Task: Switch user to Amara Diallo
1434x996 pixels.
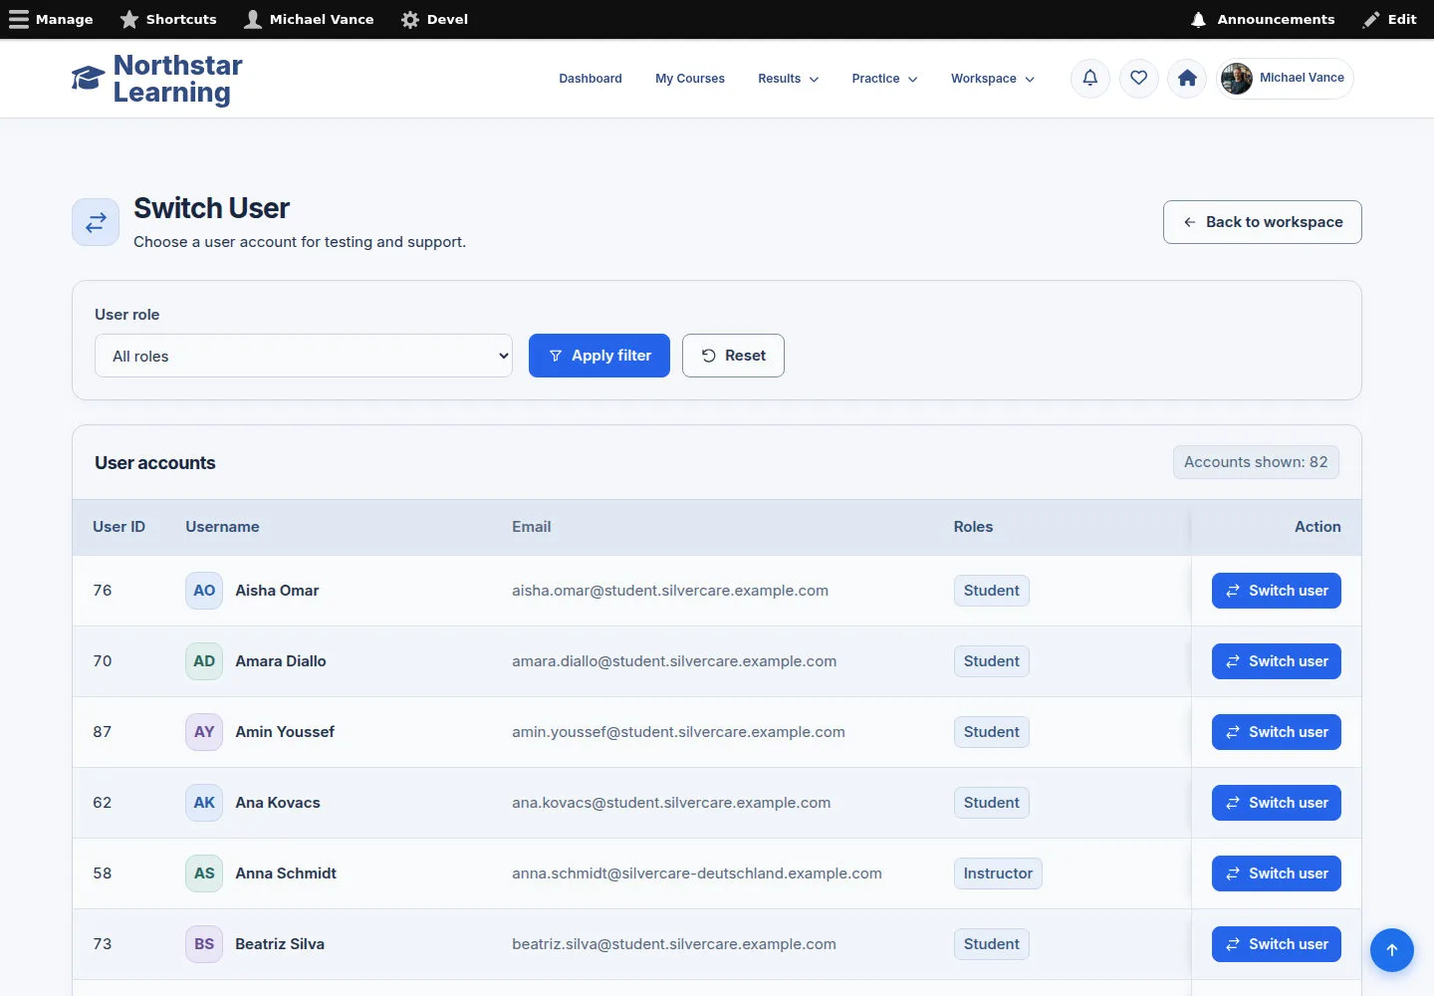Action: click(1277, 661)
